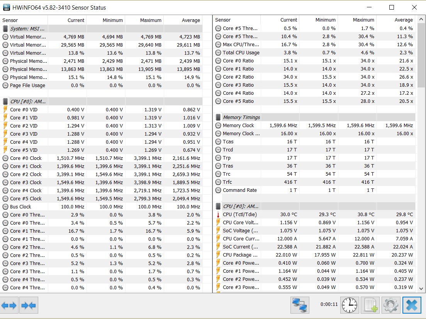Select the Core #4 Clock row
The width and height of the screenshot is (426, 319).
click(101, 191)
